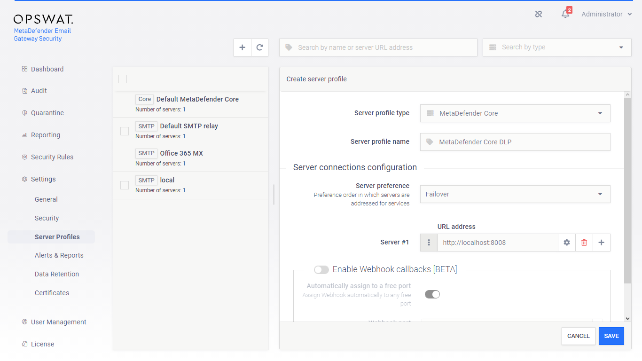Open Alerts & Reports settings
This screenshot has width=642, height=361.
59,255
